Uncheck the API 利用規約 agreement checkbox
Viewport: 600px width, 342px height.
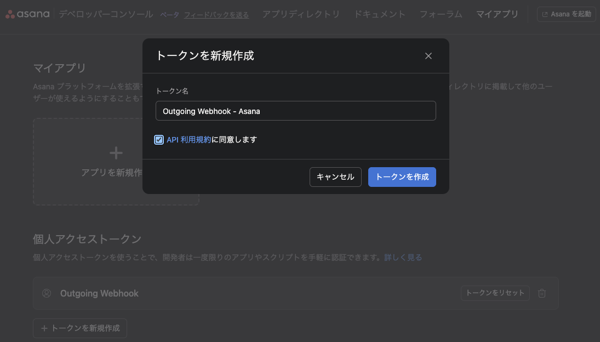click(159, 140)
